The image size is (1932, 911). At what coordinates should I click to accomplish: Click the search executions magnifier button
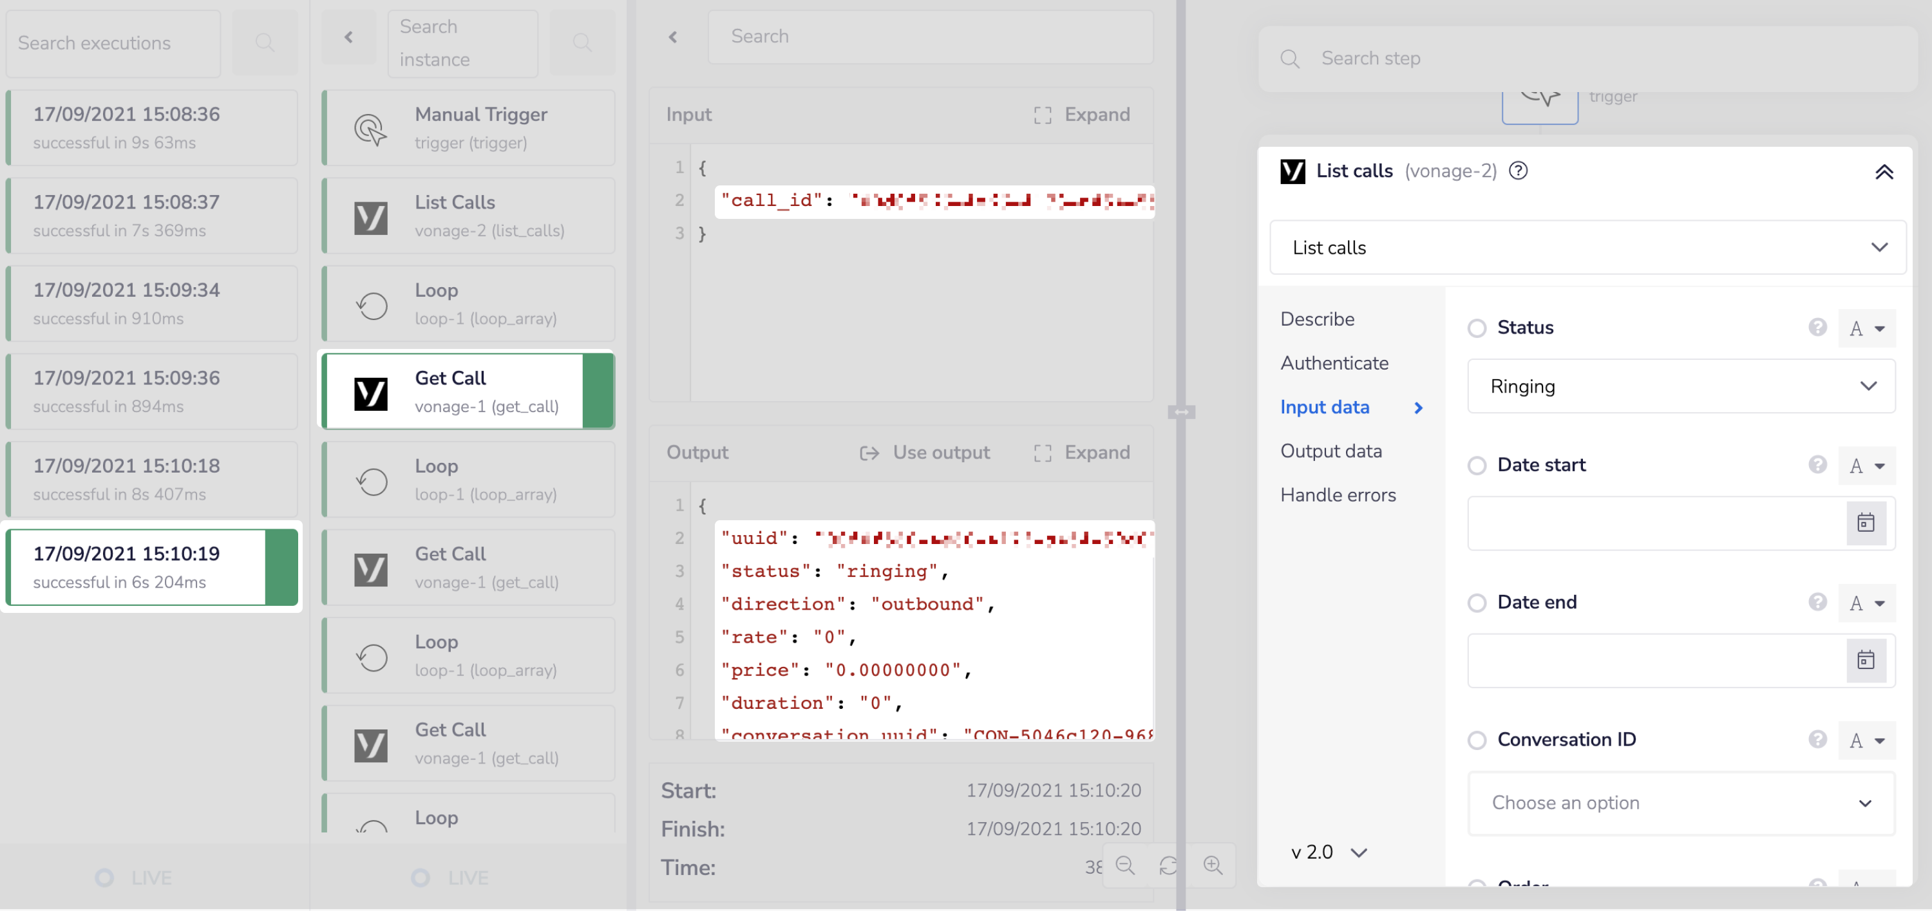[265, 42]
